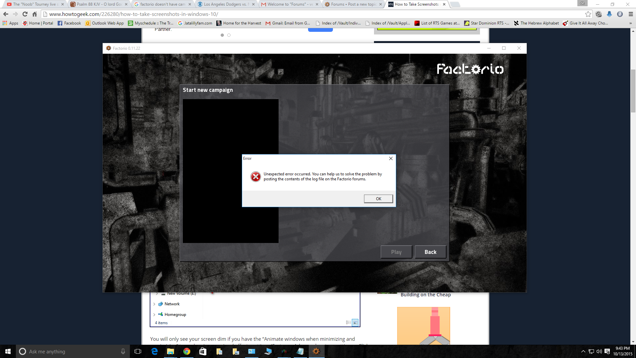Image resolution: width=636 pixels, height=358 pixels.
Task: Select the second carousel dot indicator
Action: pos(229,35)
